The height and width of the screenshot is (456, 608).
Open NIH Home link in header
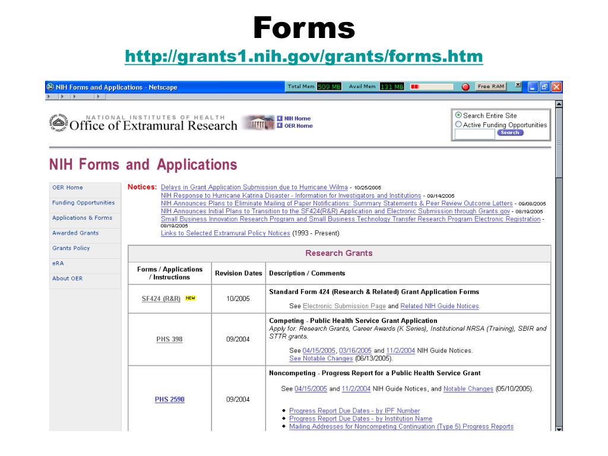(x=297, y=118)
